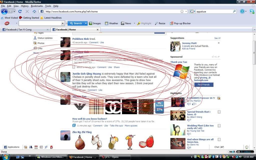Viewport: 256px width, 160px height.
Task: Click the Highlight tool on the Ask toolbar
Action: [x=144, y=23]
